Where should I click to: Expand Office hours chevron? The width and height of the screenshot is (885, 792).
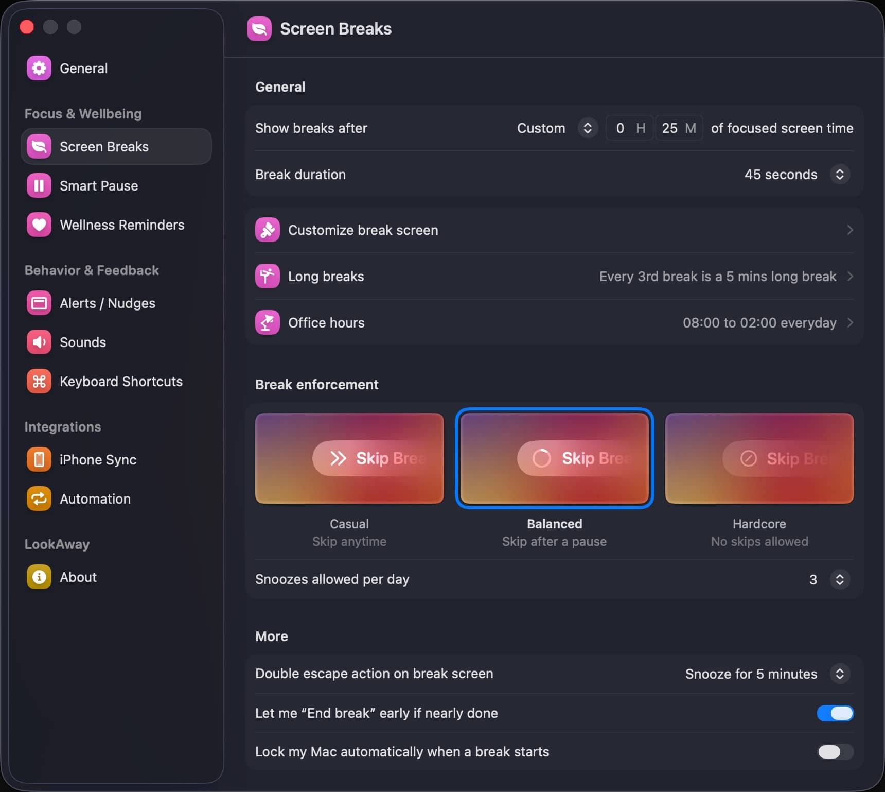tap(850, 322)
